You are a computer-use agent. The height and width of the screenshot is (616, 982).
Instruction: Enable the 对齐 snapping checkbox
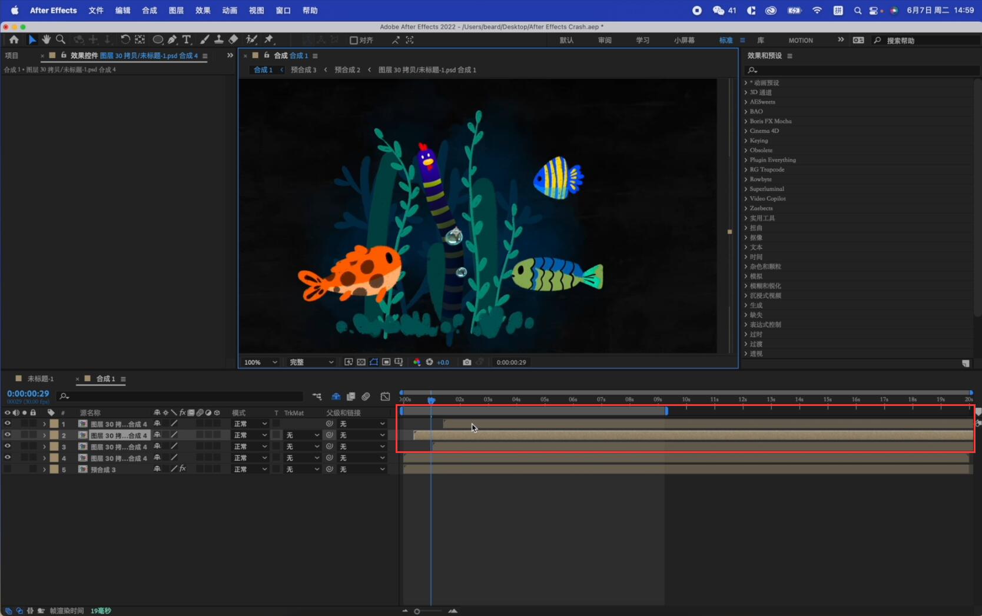pos(354,40)
